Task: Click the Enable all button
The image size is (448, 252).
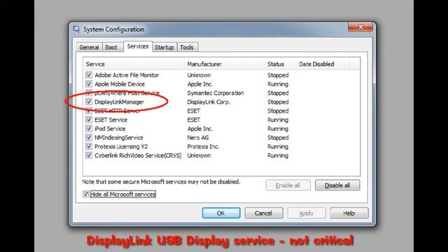Action: [x=288, y=185]
